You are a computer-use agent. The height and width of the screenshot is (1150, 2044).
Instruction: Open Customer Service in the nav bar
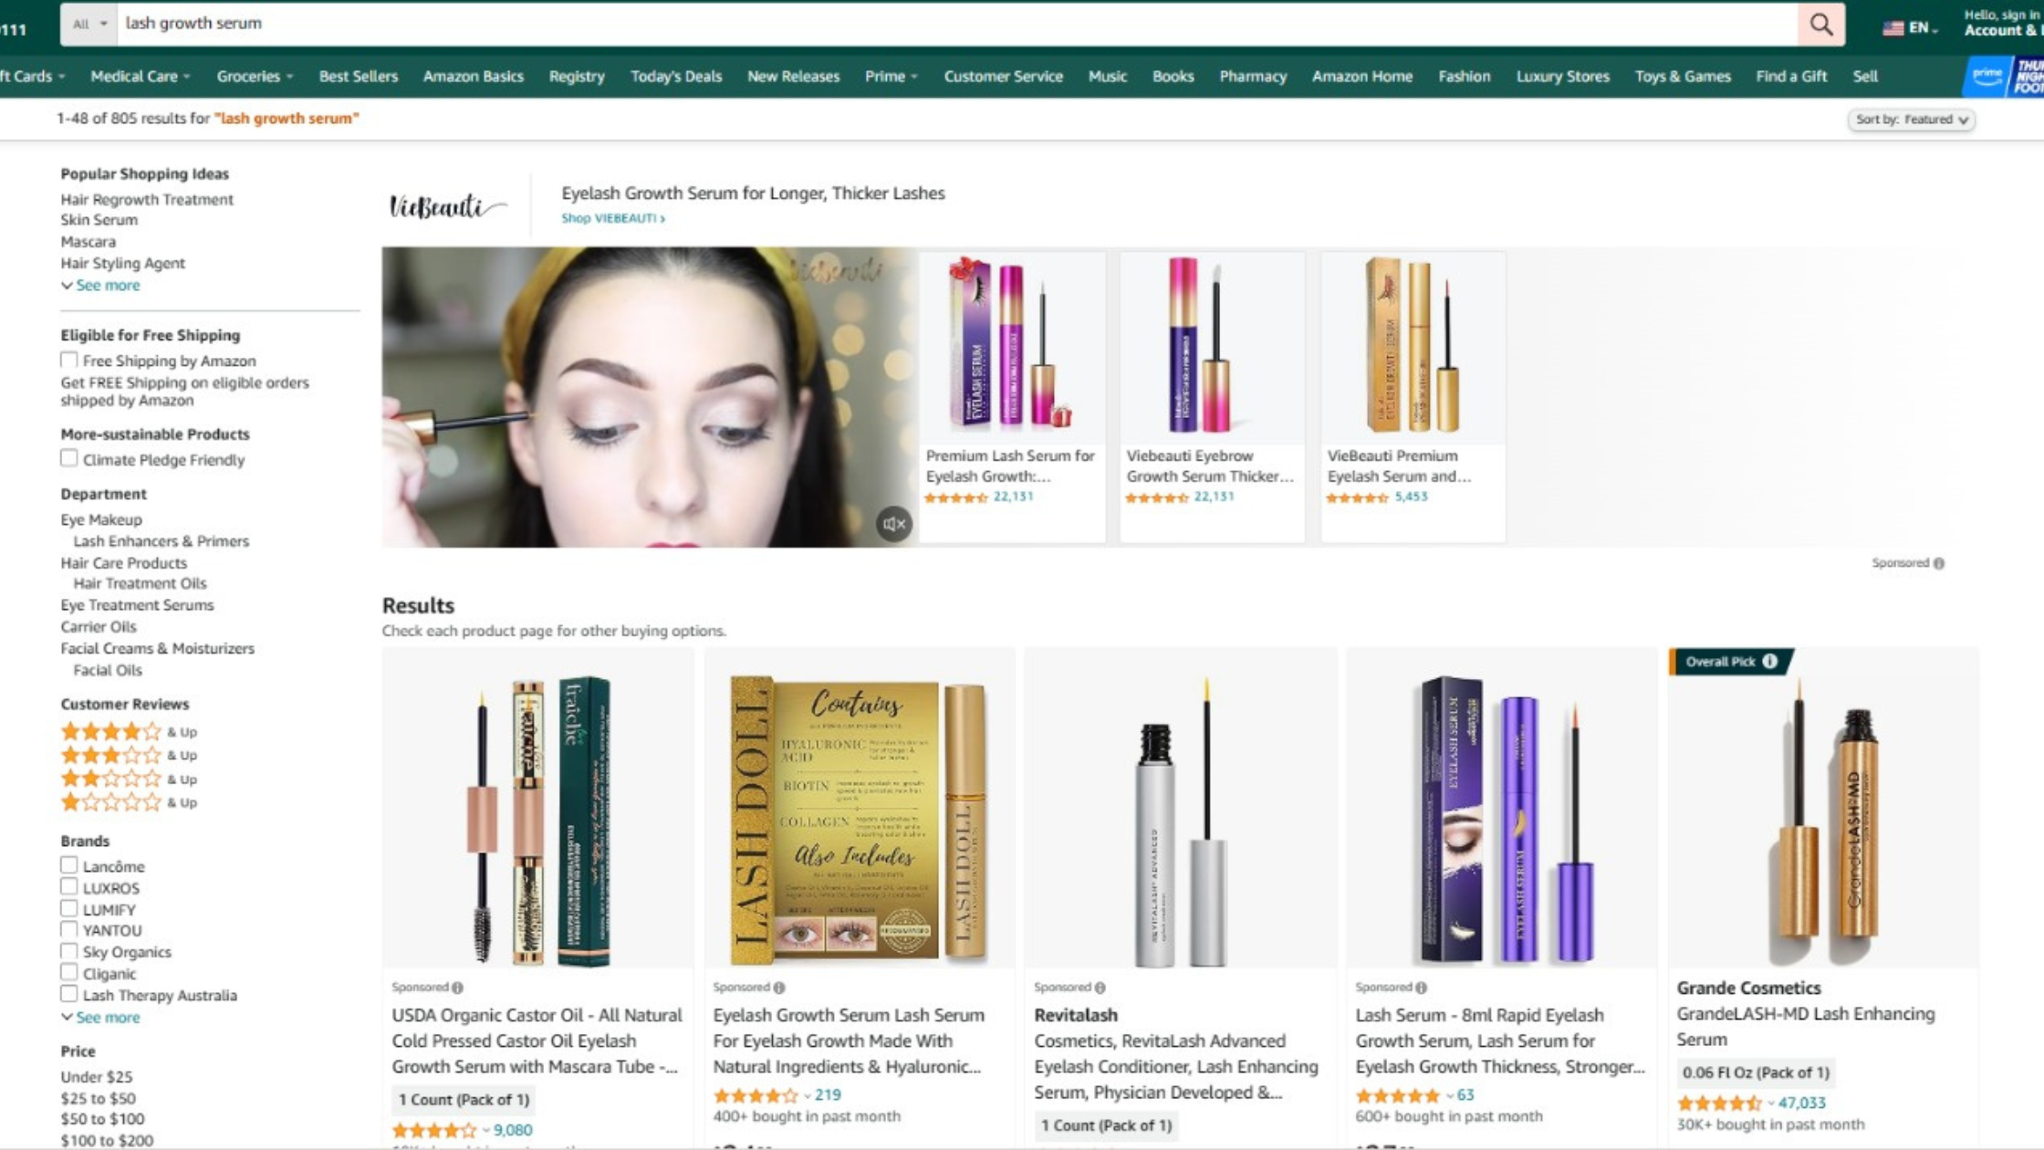coord(1003,77)
